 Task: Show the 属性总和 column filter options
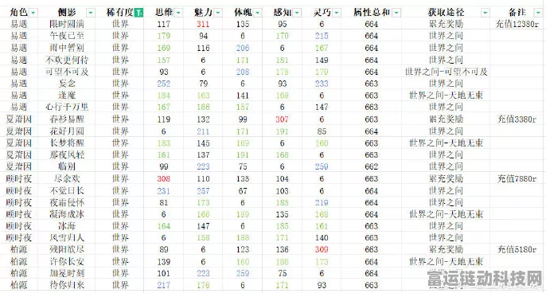click(396, 13)
